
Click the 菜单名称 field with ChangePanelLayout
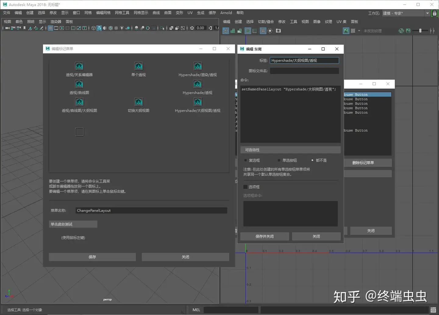pos(151,211)
